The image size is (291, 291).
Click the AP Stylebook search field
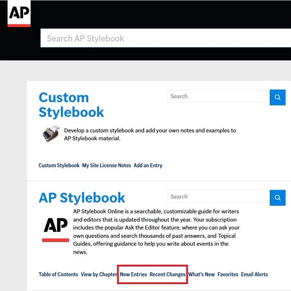[219, 196]
